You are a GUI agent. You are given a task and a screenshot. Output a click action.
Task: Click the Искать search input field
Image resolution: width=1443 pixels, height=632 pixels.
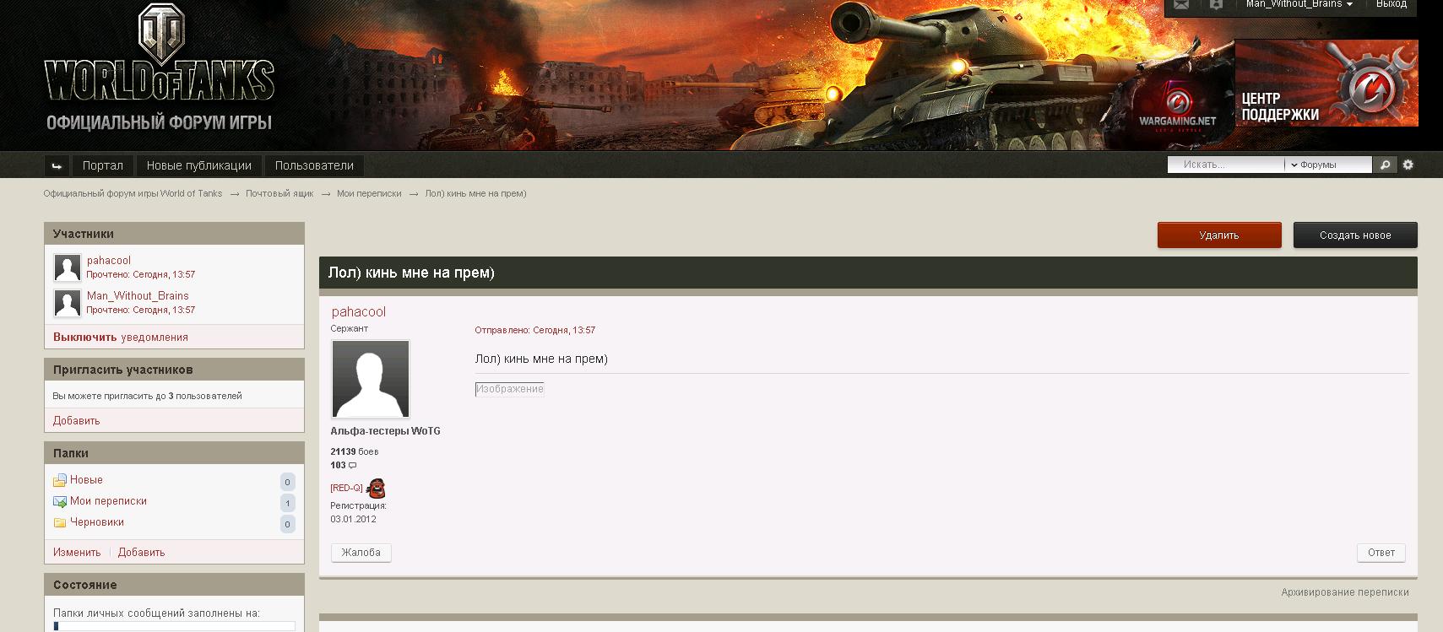coord(1226,165)
